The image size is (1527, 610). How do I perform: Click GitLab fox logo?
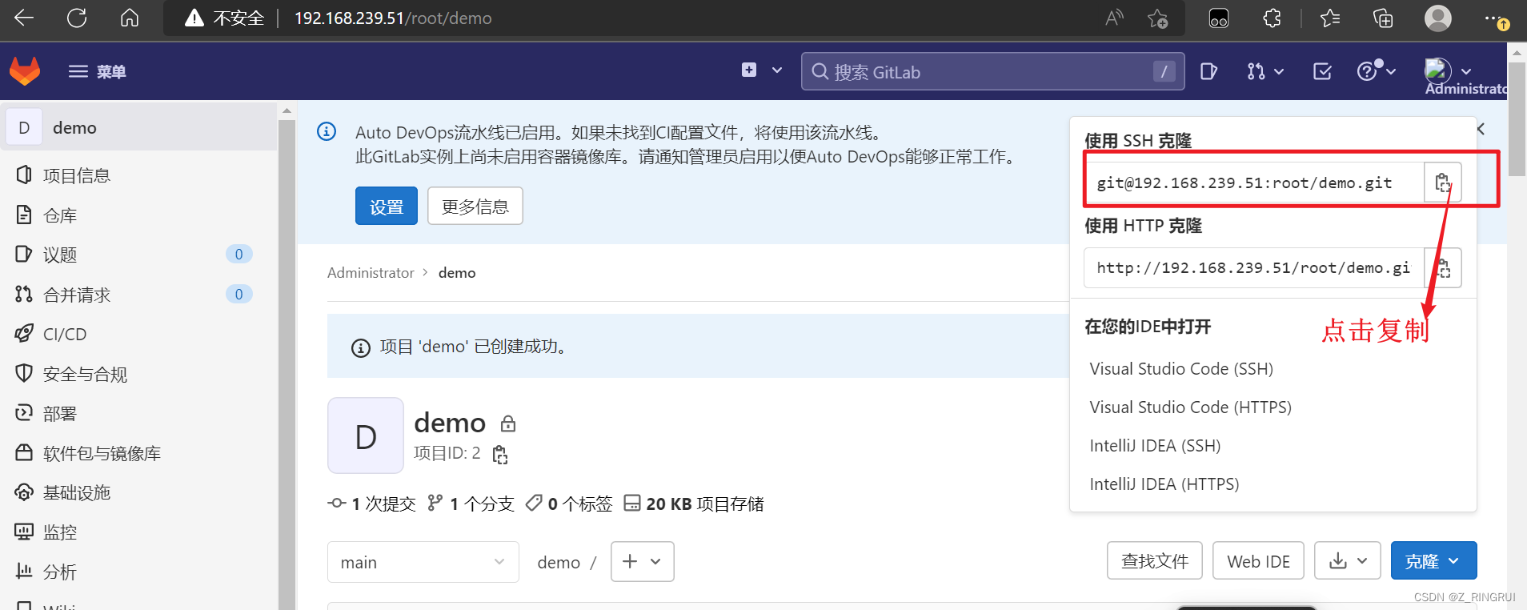point(25,71)
